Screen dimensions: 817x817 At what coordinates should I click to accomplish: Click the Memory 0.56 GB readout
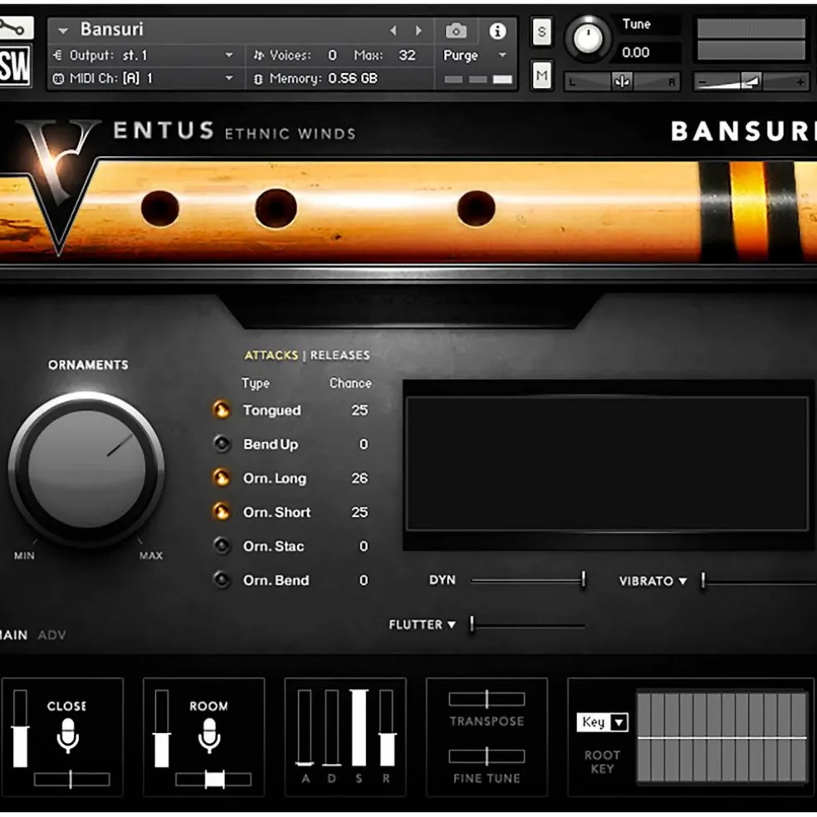(323, 79)
